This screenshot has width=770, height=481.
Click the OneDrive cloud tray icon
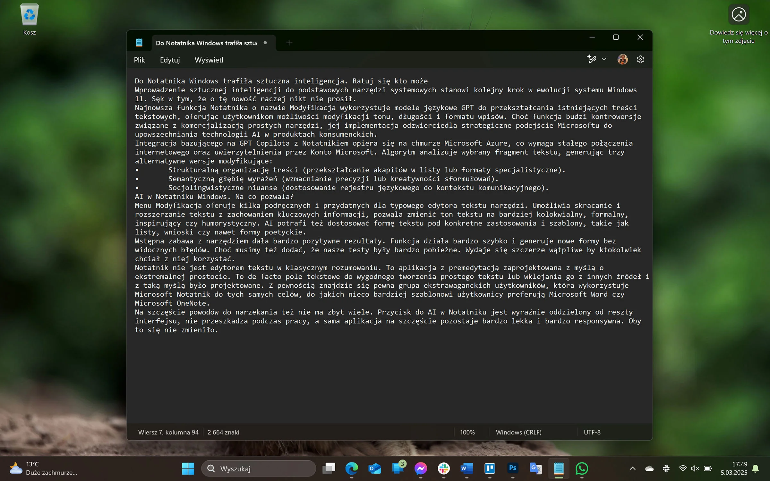click(649, 468)
